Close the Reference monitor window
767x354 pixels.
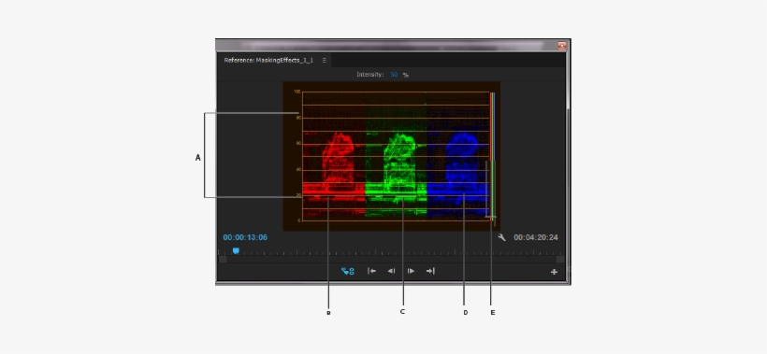tap(562, 46)
